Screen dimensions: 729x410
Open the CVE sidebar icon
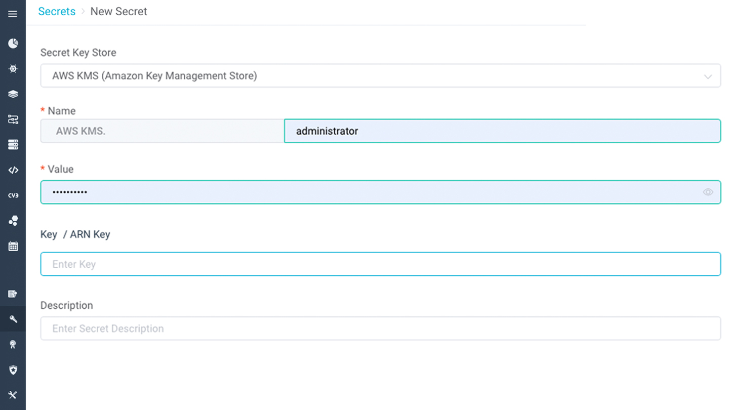tap(13, 195)
